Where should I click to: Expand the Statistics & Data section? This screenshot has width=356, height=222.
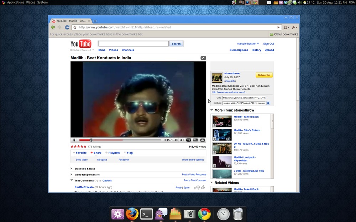85,169
